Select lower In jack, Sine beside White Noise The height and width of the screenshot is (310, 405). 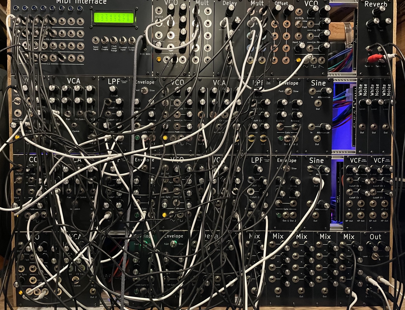pyautogui.click(x=312, y=126)
